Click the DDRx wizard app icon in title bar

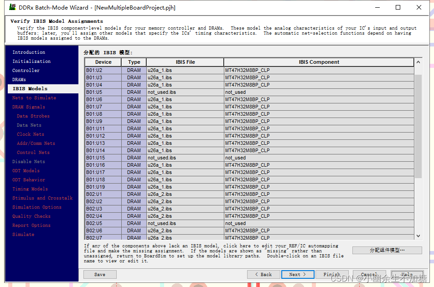tap(12, 7)
